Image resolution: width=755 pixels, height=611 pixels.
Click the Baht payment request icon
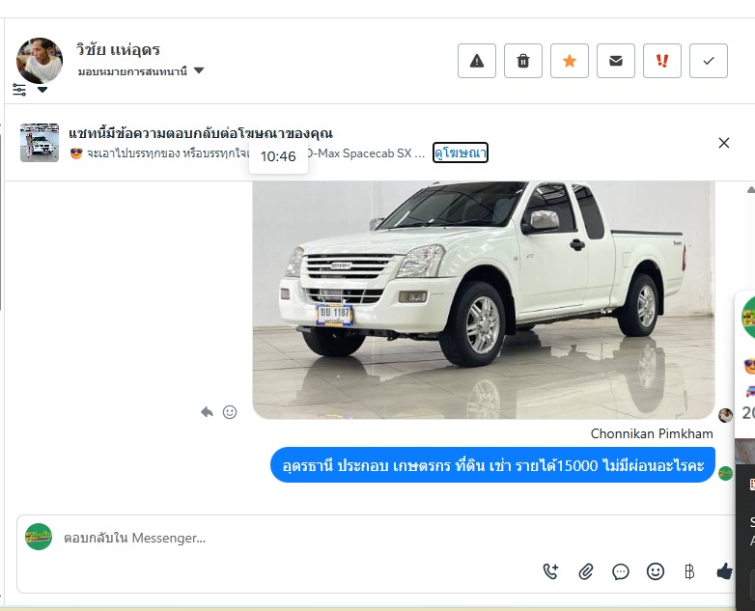pyautogui.click(x=689, y=571)
